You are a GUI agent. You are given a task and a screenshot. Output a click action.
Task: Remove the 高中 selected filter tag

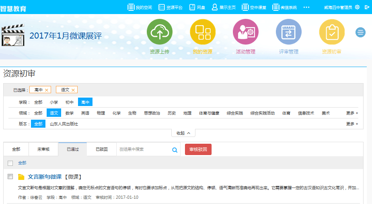click(47, 90)
